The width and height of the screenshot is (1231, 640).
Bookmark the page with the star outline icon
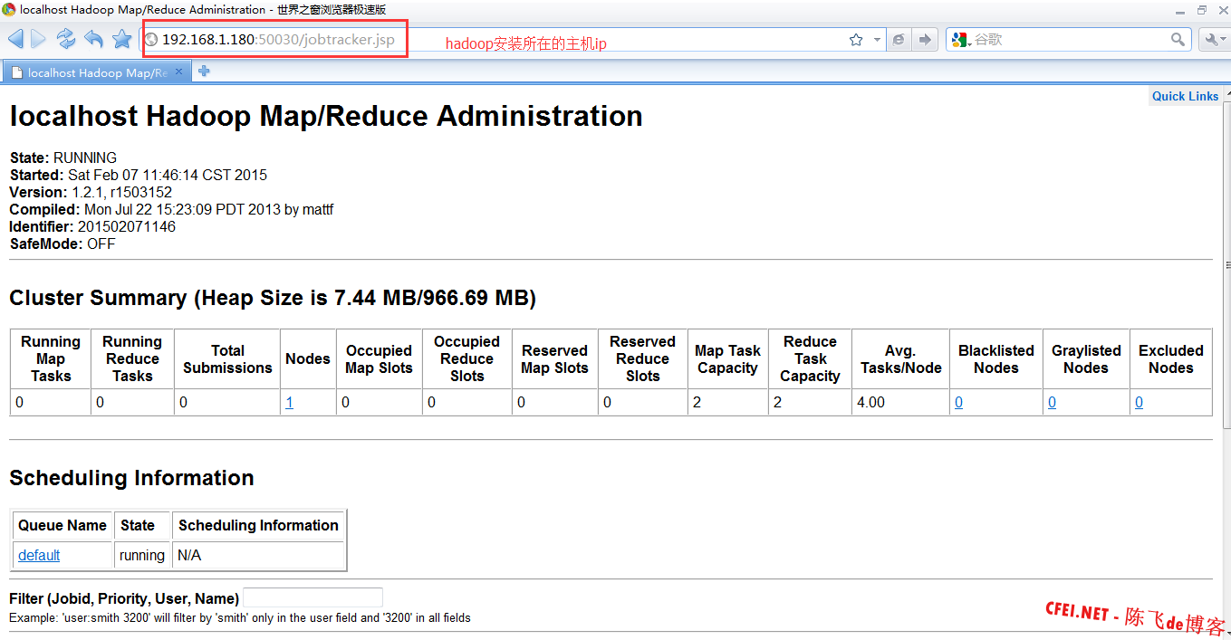(856, 40)
